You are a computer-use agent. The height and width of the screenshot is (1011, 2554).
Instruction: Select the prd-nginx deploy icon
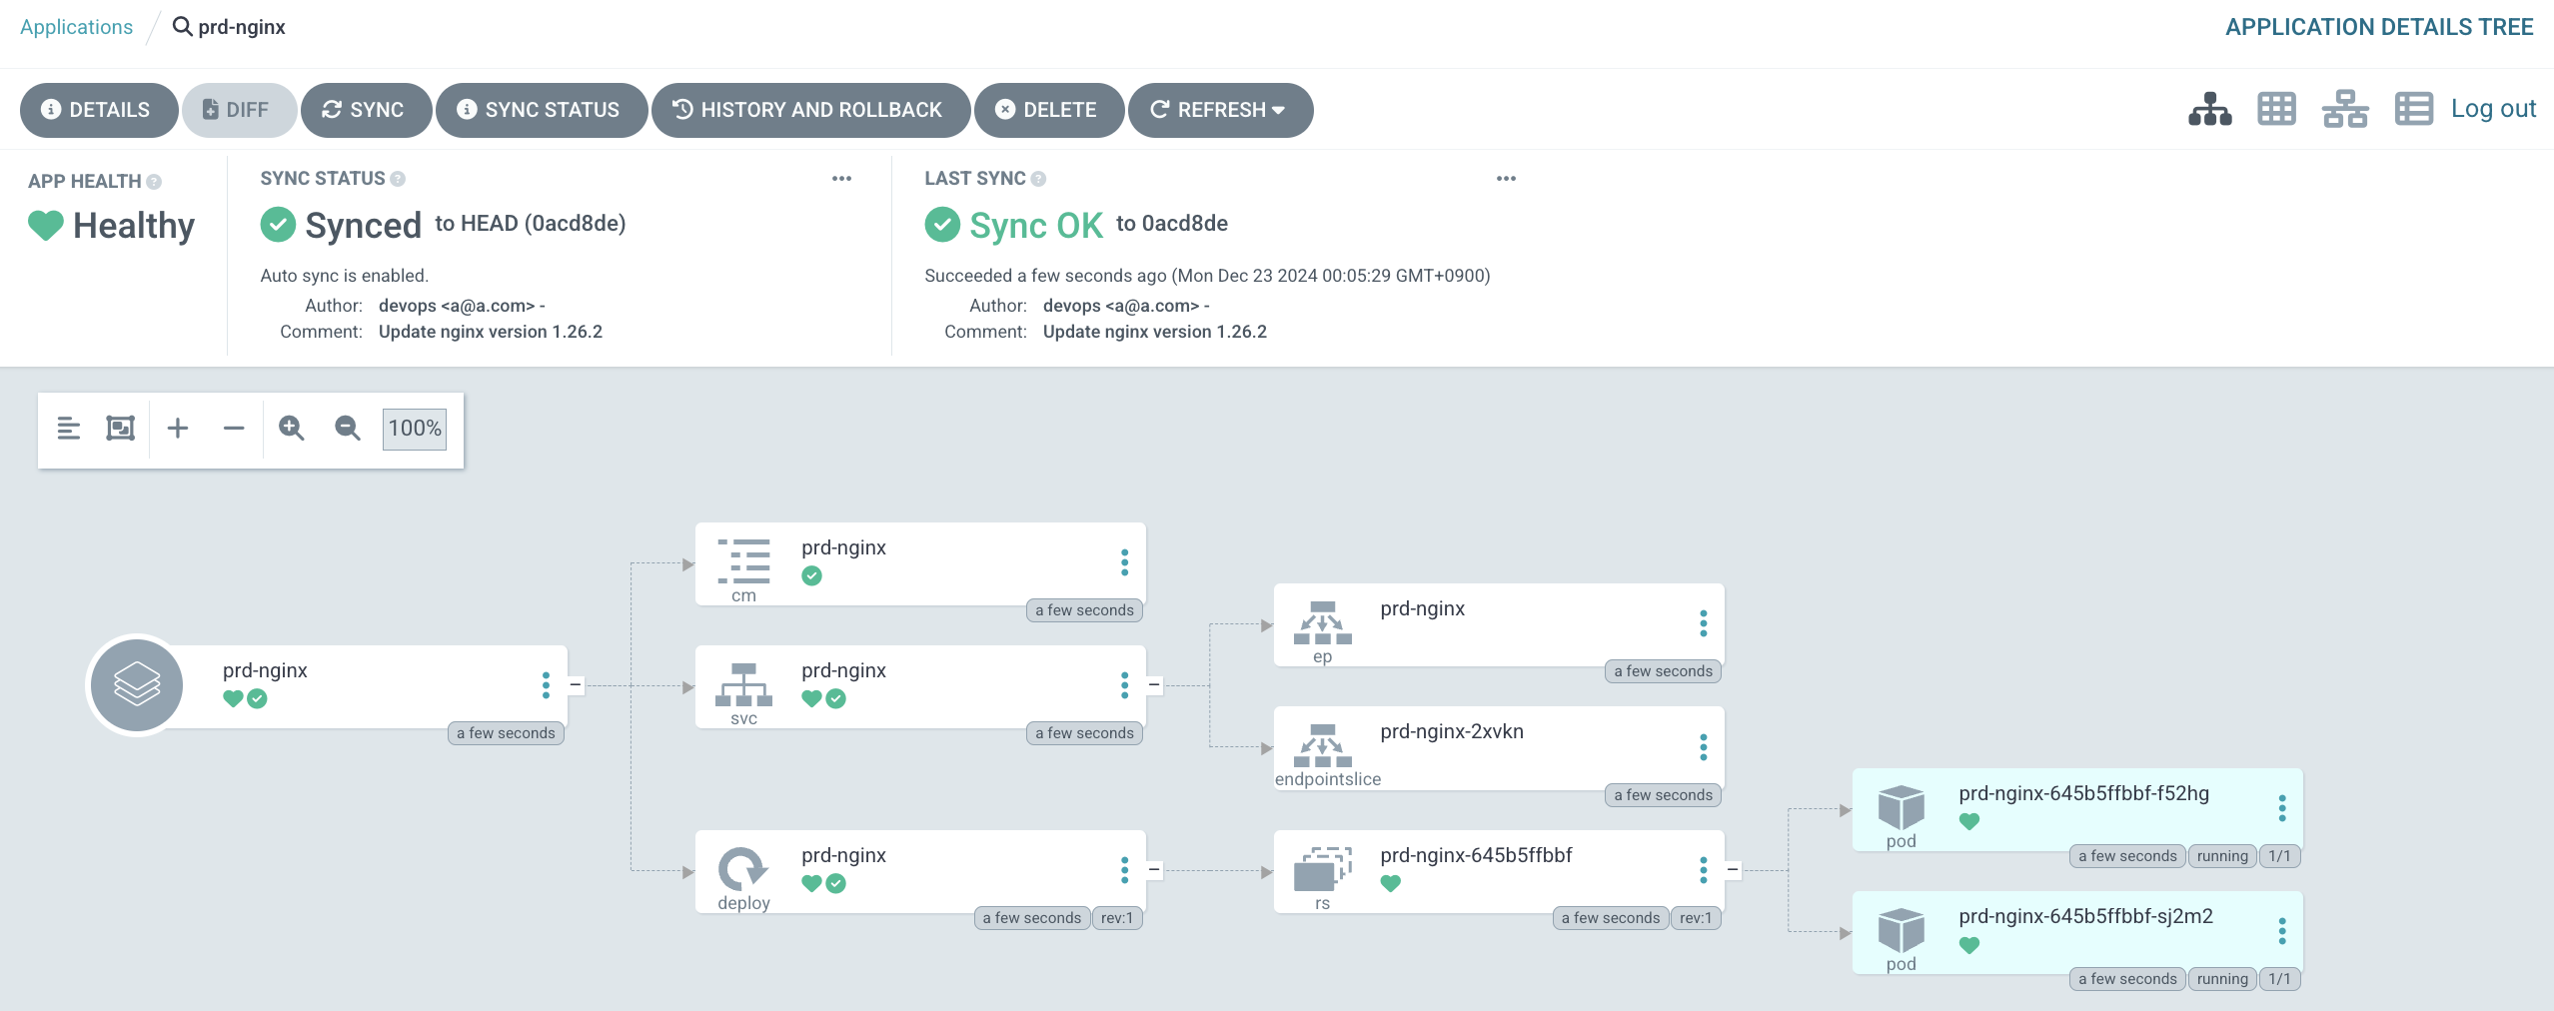(x=743, y=868)
